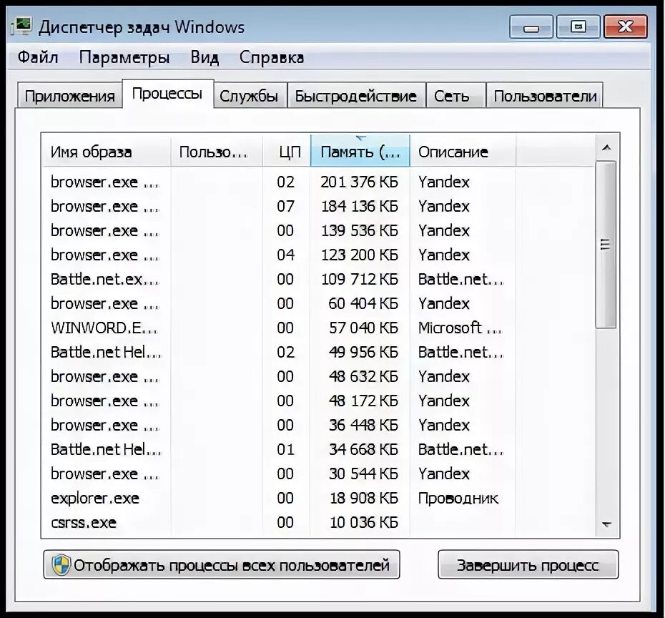This screenshot has width=665, height=618.
Task: Switch to the Службы tab
Action: pos(250,96)
